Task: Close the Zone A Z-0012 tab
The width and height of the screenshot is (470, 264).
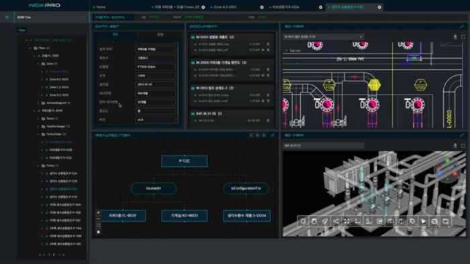Action: (262, 7)
